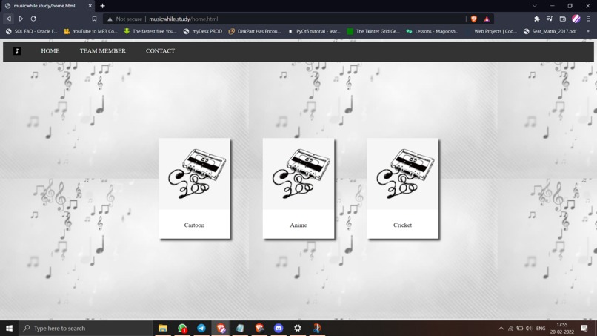The width and height of the screenshot is (597, 336).
Task: Open the second Brave taskbar icon
Action: click(x=259, y=328)
